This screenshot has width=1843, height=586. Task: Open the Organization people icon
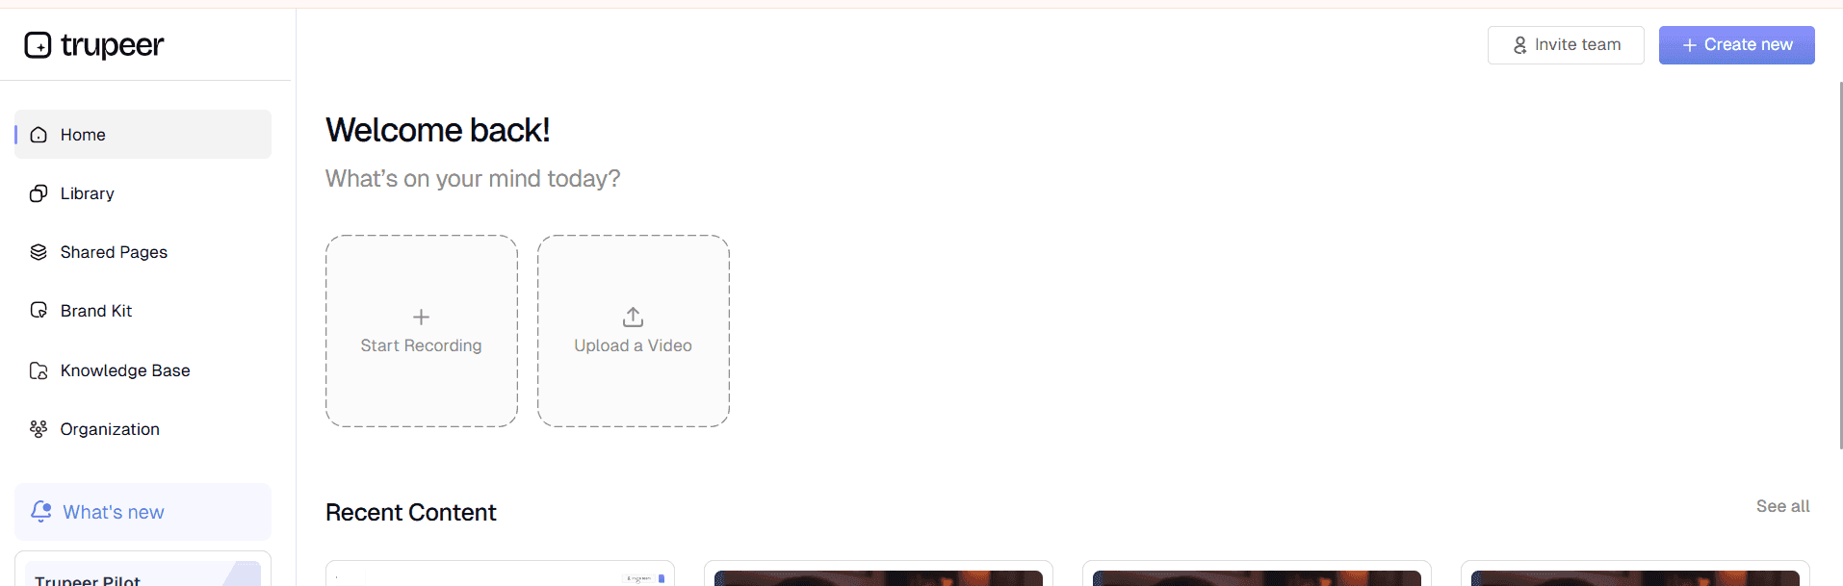coord(39,429)
